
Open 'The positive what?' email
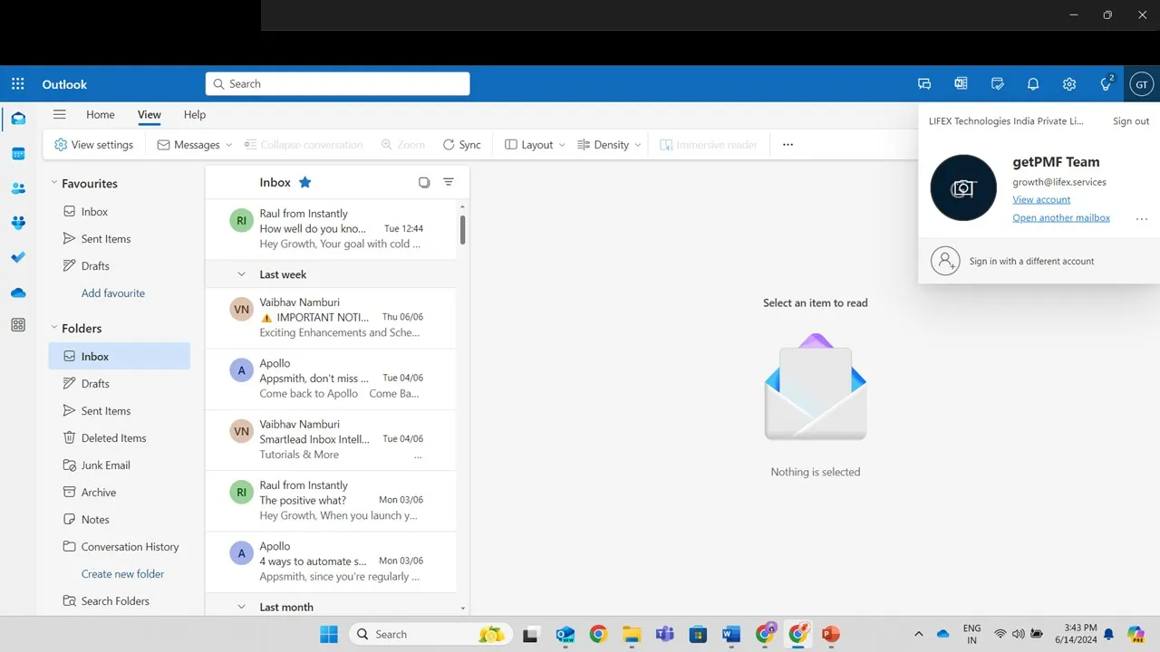(x=331, y=501)
